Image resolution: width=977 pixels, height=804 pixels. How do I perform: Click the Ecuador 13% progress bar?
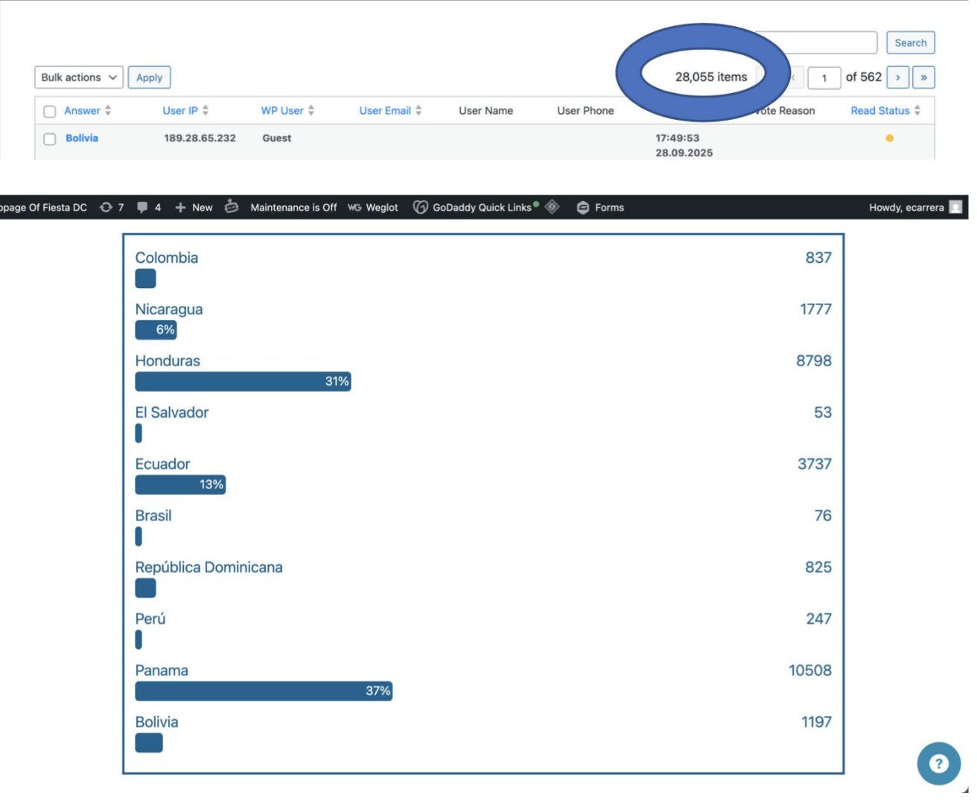click(180, 485)
